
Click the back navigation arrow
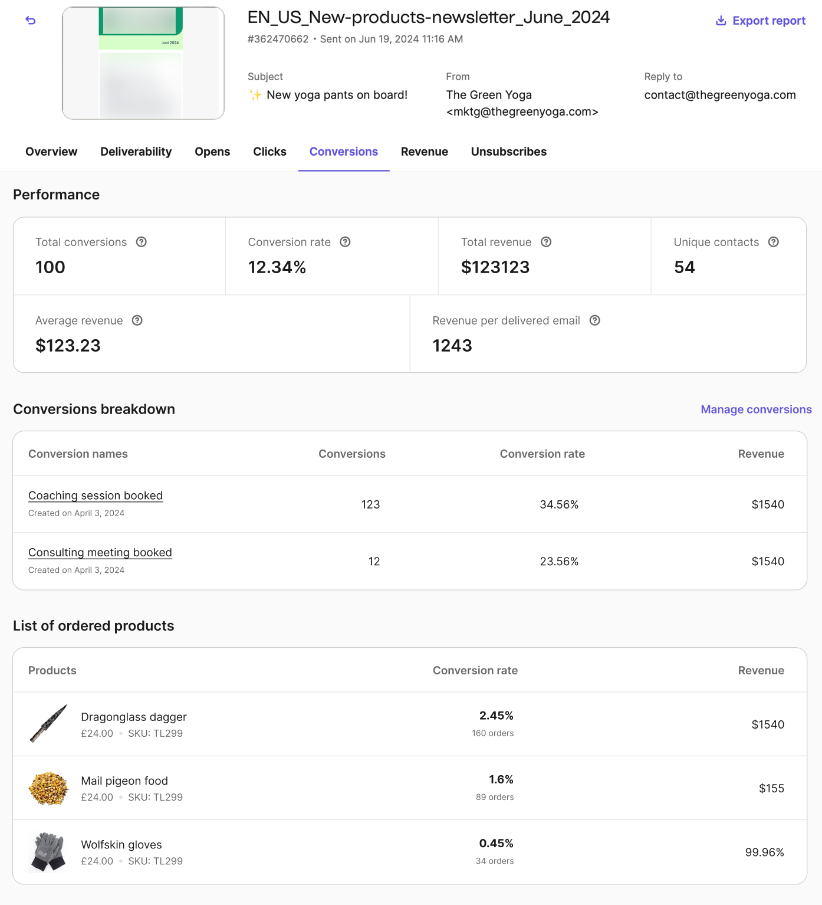30,20
